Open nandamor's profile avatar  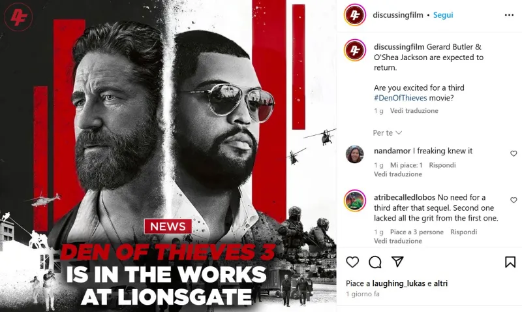355,154
